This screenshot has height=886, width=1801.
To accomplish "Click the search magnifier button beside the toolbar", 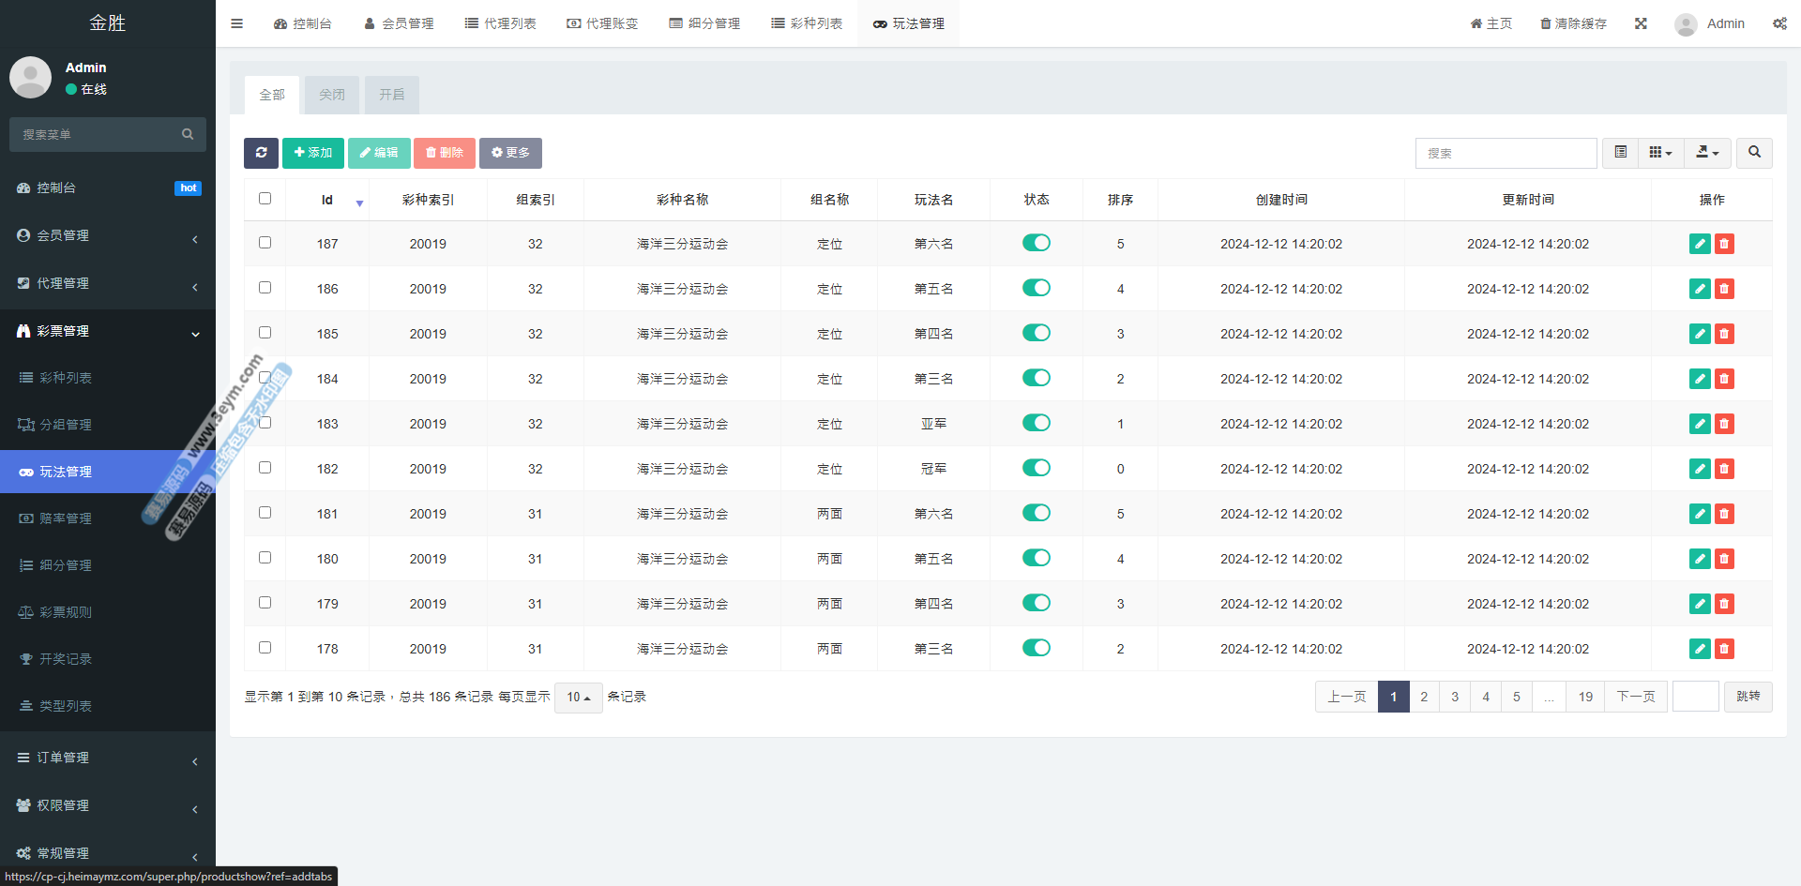I will tap(1753, 153).
